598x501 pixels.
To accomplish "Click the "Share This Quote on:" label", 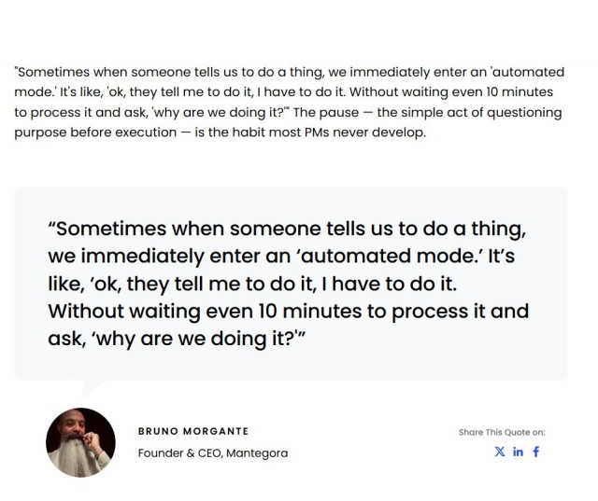I will point(502,432).
